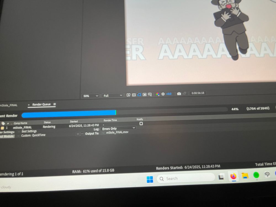Click the Render Time column header

(110, 120)
